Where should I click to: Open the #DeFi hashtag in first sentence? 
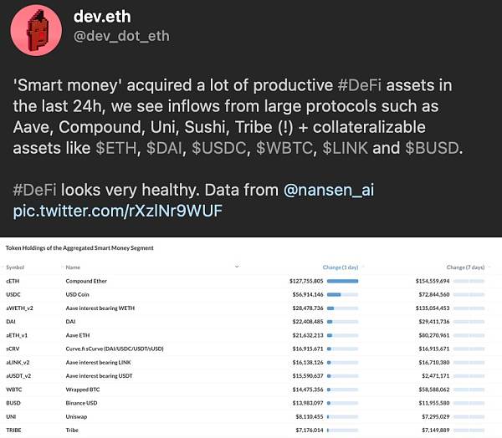(x=359, y=85)
